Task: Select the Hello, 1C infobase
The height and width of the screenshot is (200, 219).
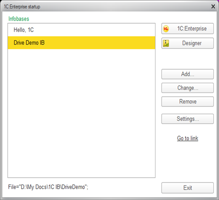Action: click(82, 30)
